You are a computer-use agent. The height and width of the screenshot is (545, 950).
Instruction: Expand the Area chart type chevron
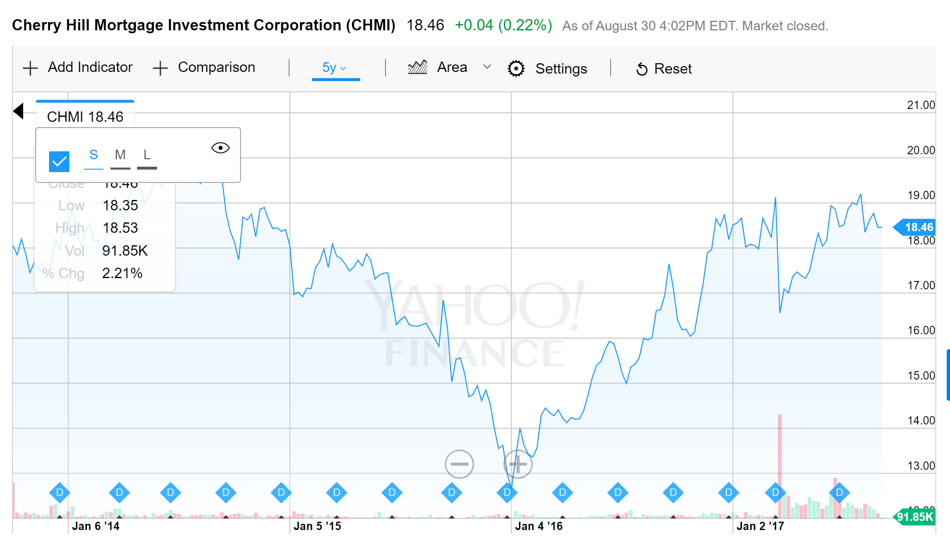coord(487,67)
